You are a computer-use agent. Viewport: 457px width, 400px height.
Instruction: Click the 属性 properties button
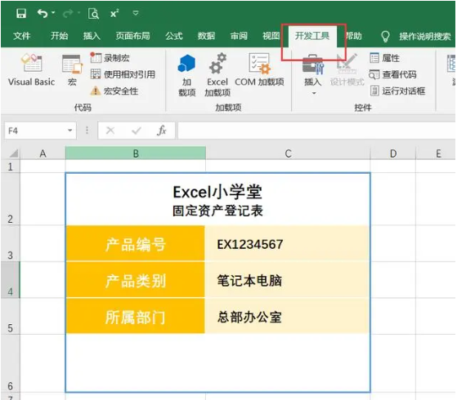tap(385, 58)
